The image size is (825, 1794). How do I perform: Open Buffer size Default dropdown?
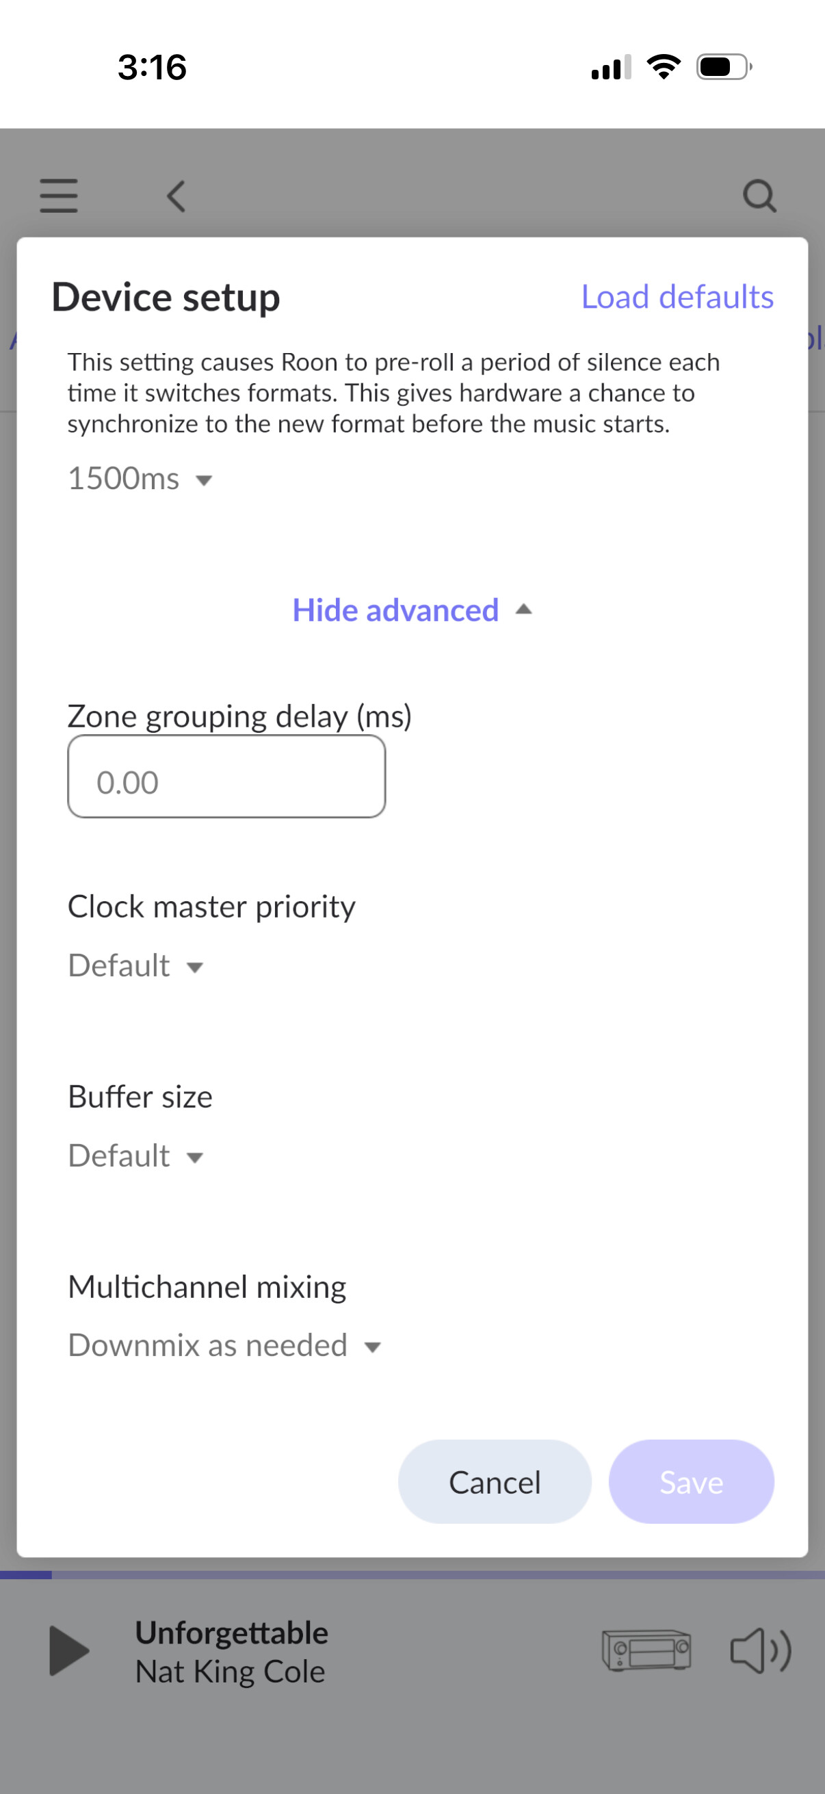(x=135, y=1156)
